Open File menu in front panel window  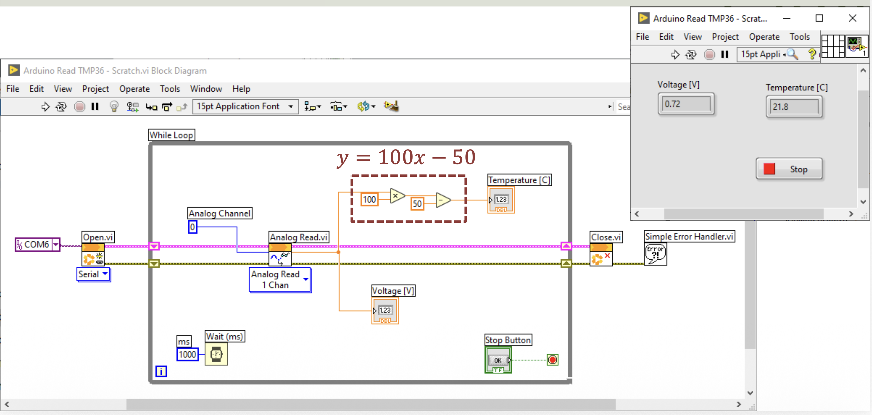pyautogui.click(x=642, y=37)
